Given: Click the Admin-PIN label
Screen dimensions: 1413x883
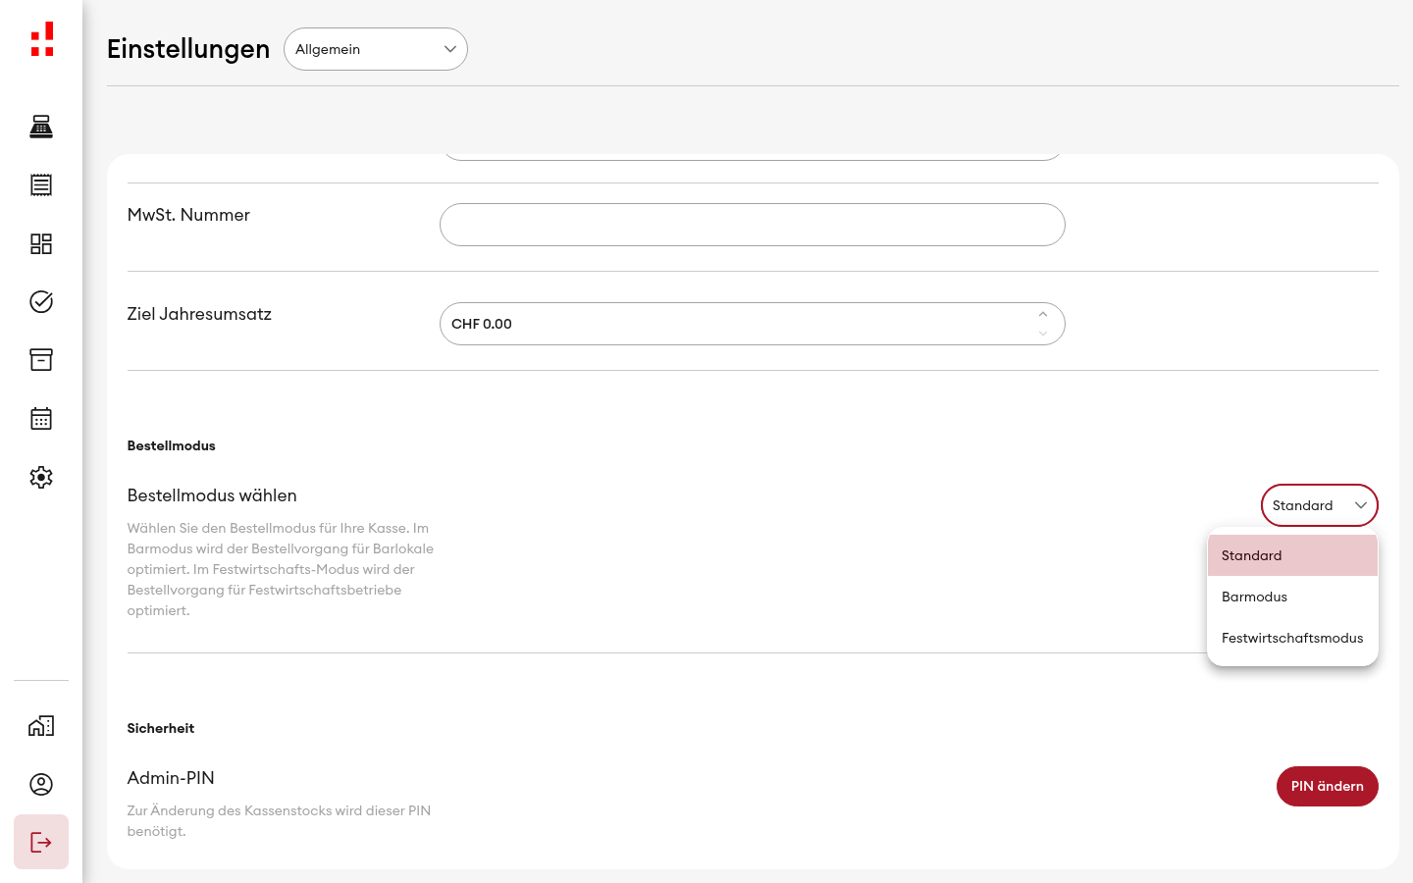Looking at the screenshot, I should pyautogui.click(x=171, y=778).
